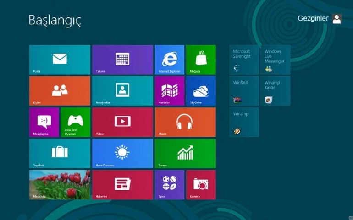This screenshot has height=220, width=353.
Task: Click the Gezginler user name
Action: pyautogui.click(x=313, y=18)
